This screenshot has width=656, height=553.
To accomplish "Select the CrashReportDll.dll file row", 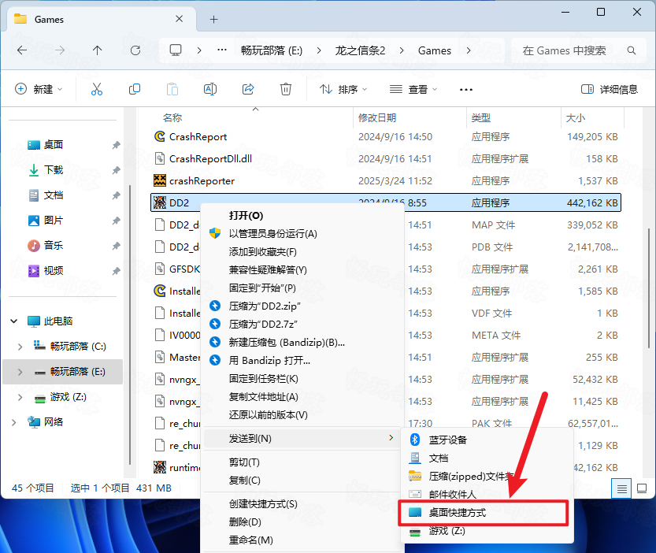I will (385, 158).
